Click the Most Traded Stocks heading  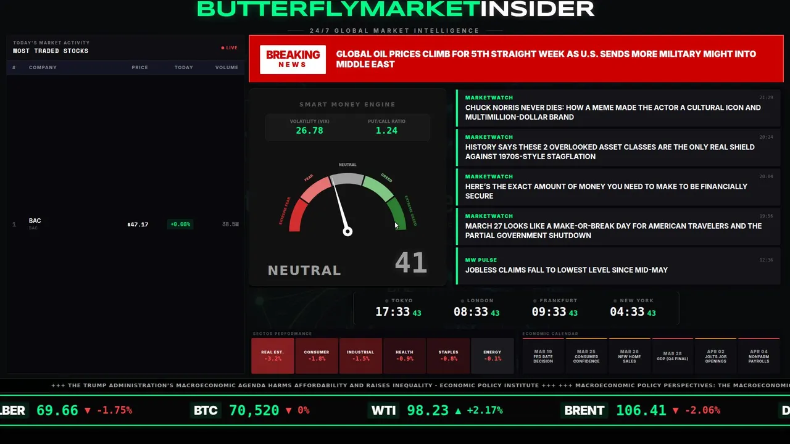coord(51,51)
